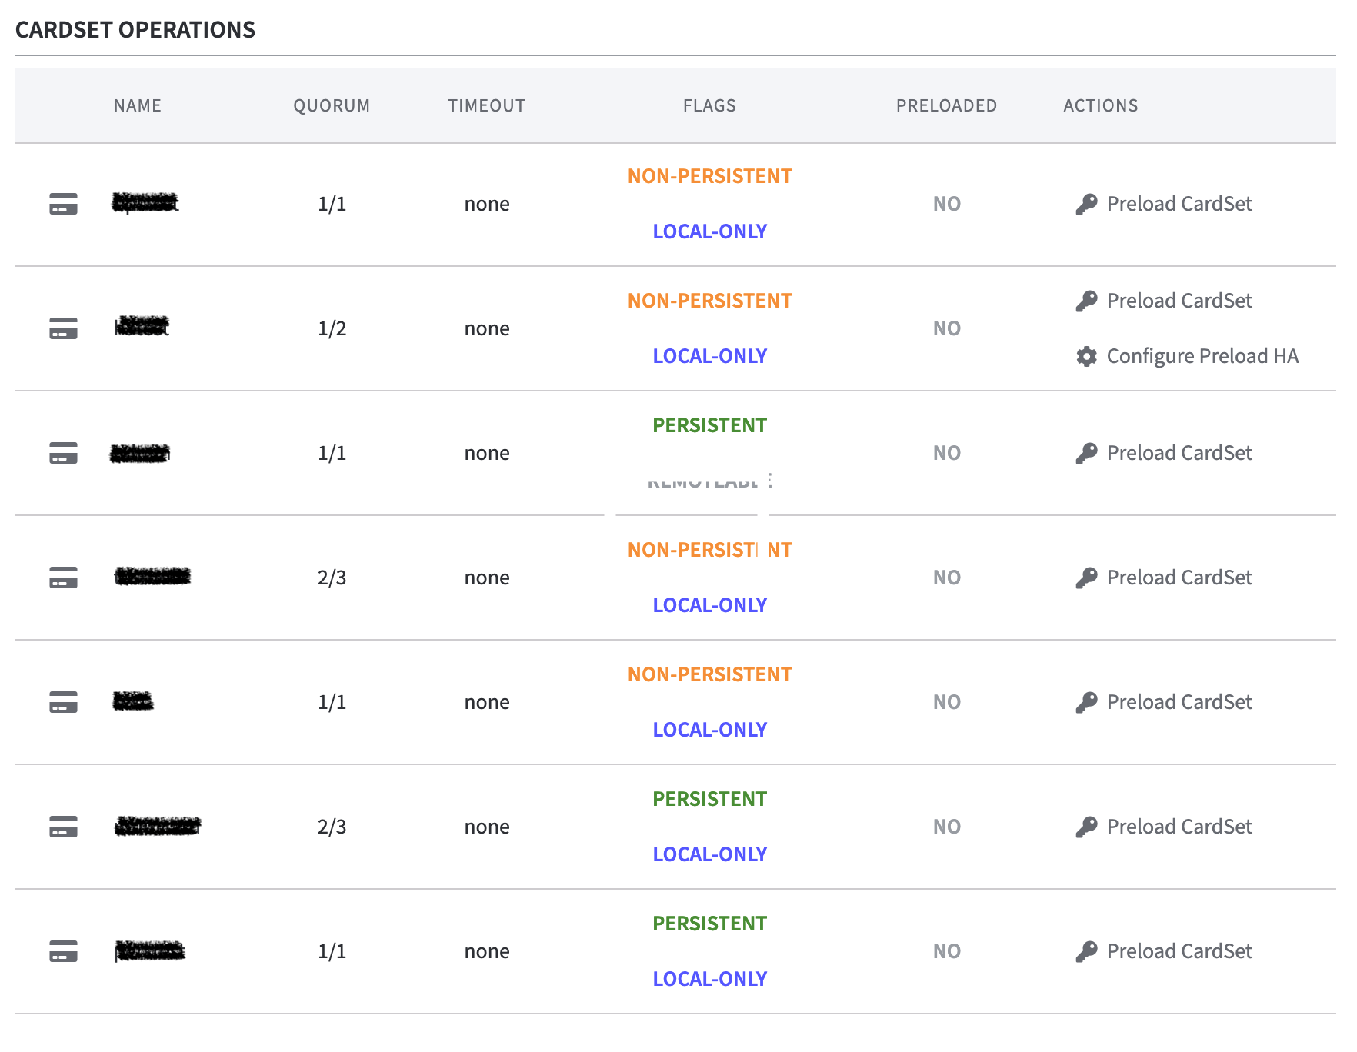Select the NAME column header
Screen dimensions: 1357x1052
pos(138,105)
